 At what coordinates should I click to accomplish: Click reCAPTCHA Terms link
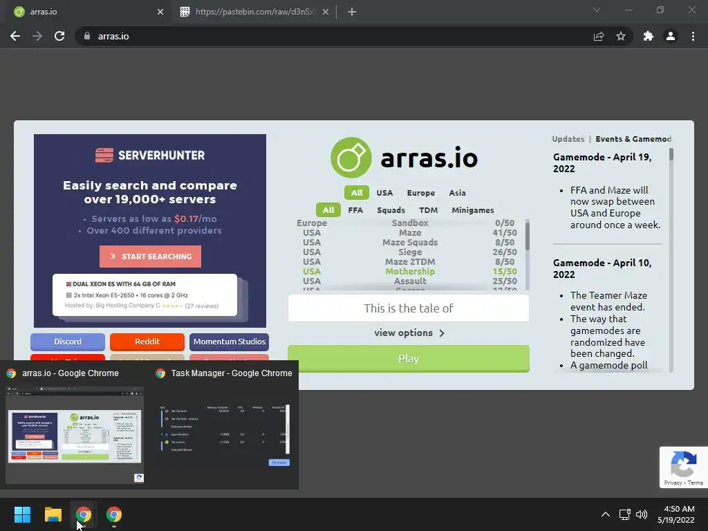click(696, 483)
